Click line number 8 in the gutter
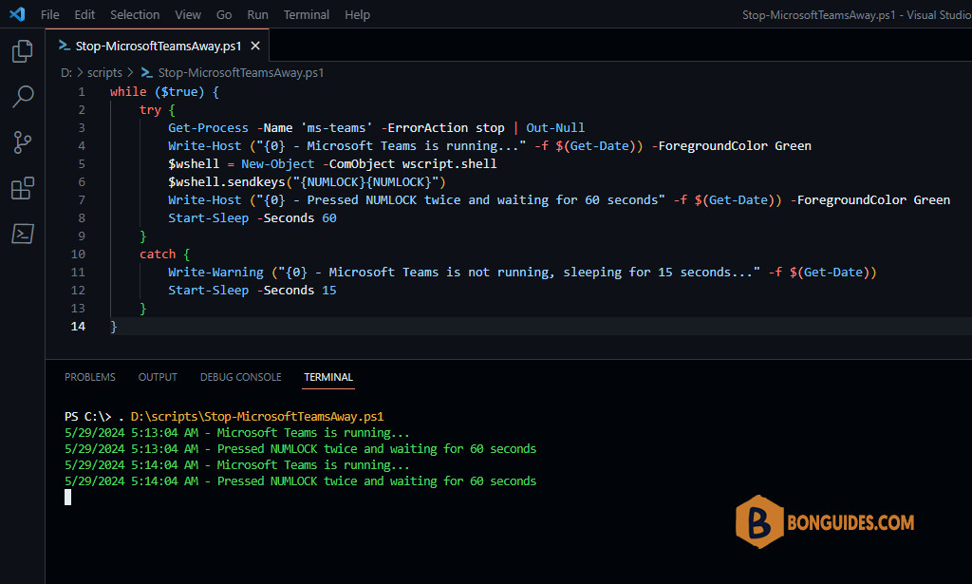The width and height of the screenshot is (972, 584). tap(82, 218)
